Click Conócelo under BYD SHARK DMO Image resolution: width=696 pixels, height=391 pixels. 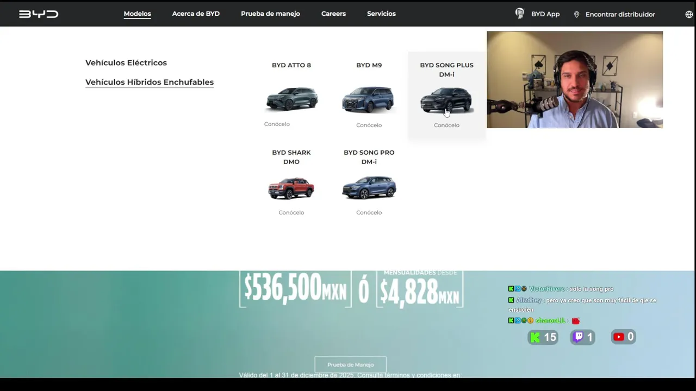pyautogui.click(x=291, y=212)
